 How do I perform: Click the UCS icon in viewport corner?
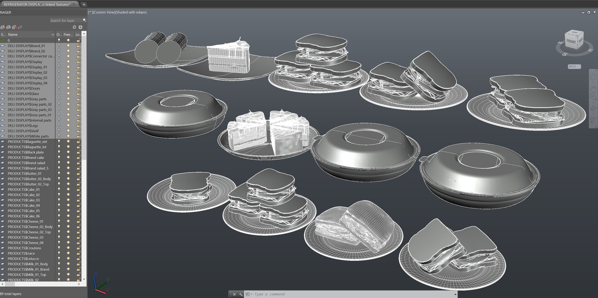point(101,283)
